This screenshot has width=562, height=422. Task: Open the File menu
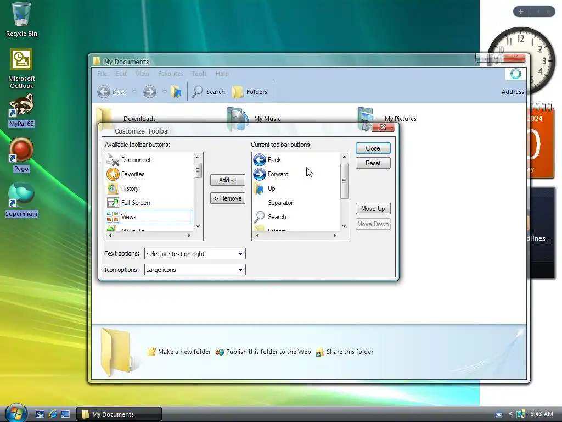(x=102, y=74)
